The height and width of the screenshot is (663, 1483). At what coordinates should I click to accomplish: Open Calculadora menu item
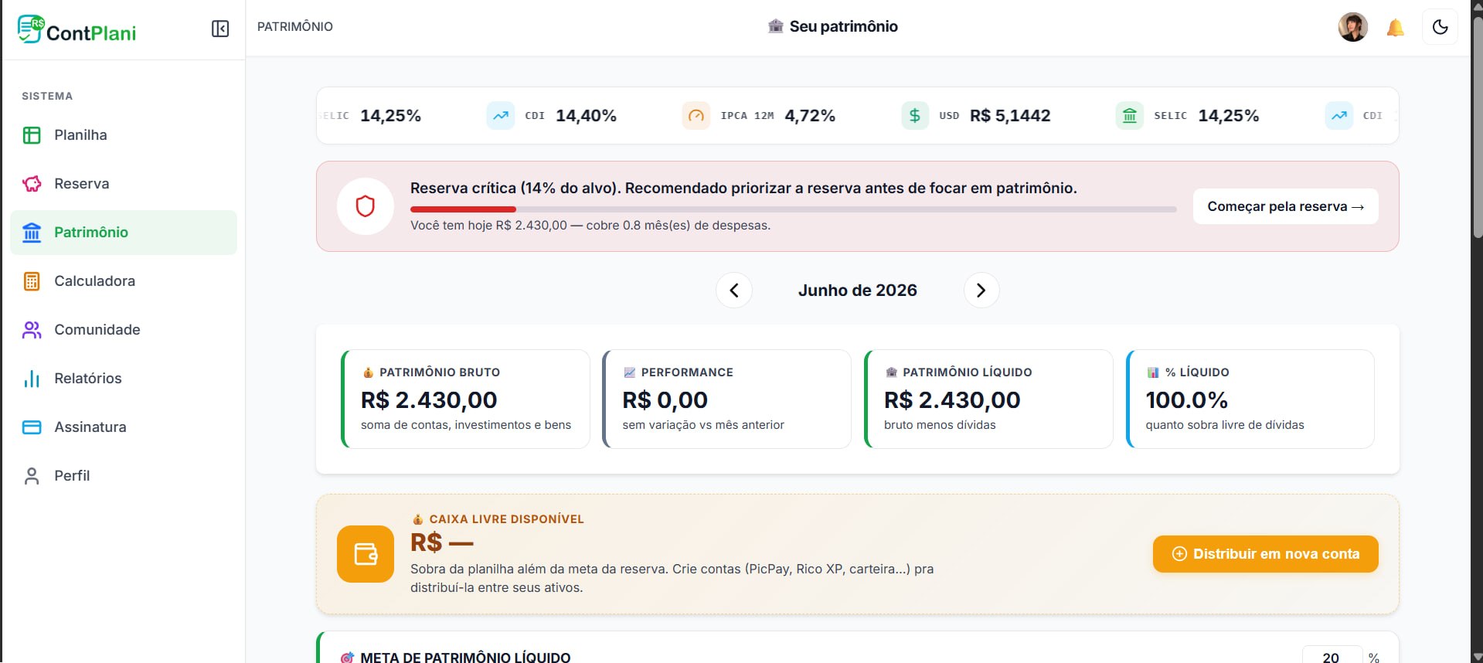pos(124,281)
